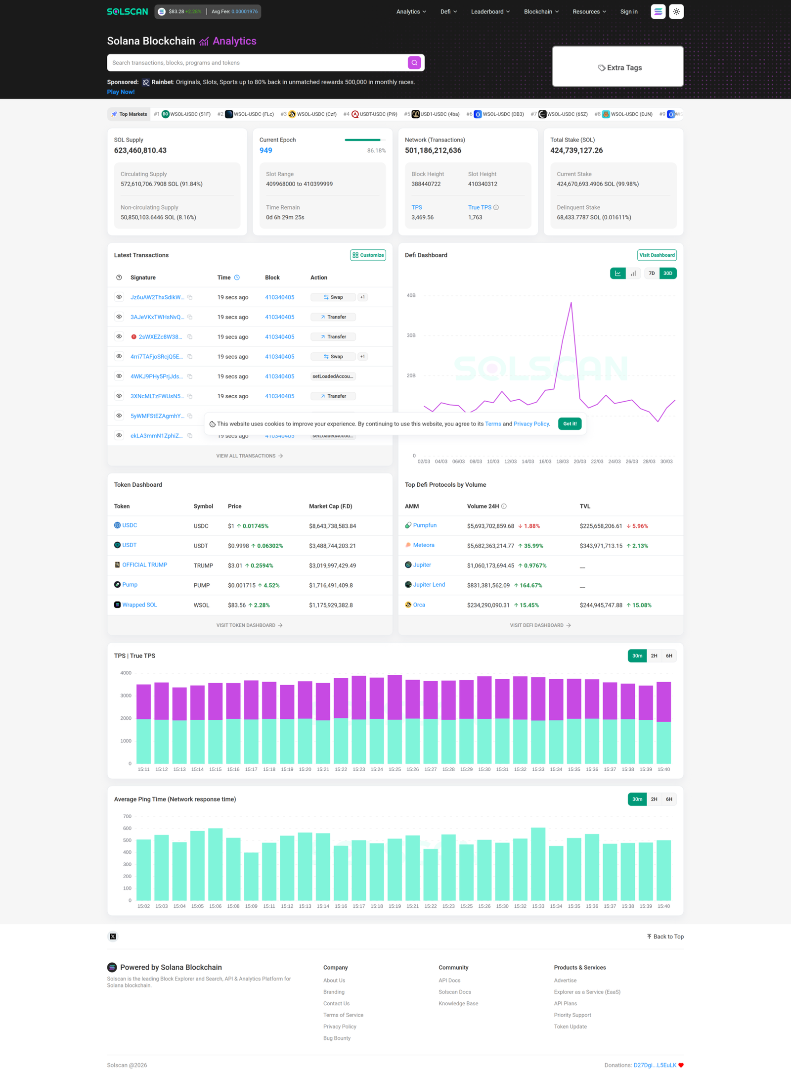Select 7D range on Defi Dashboard
791x1075 pixels.
tap(652, 274)
